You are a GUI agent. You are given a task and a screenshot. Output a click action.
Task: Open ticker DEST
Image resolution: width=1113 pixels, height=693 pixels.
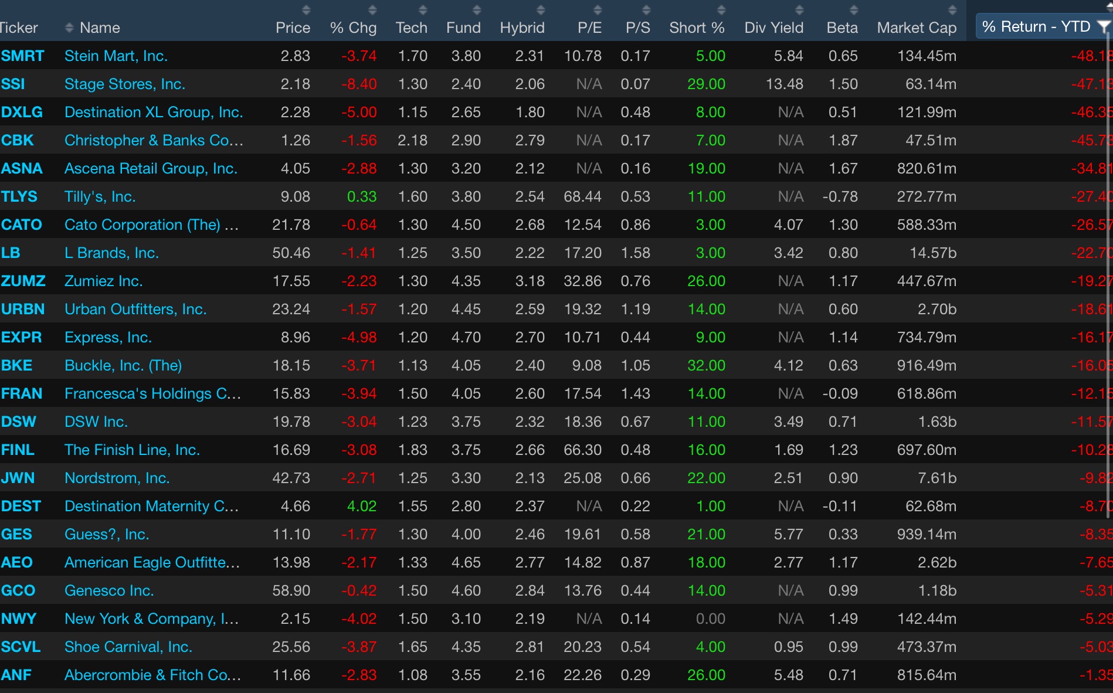(x=21, y=506)
